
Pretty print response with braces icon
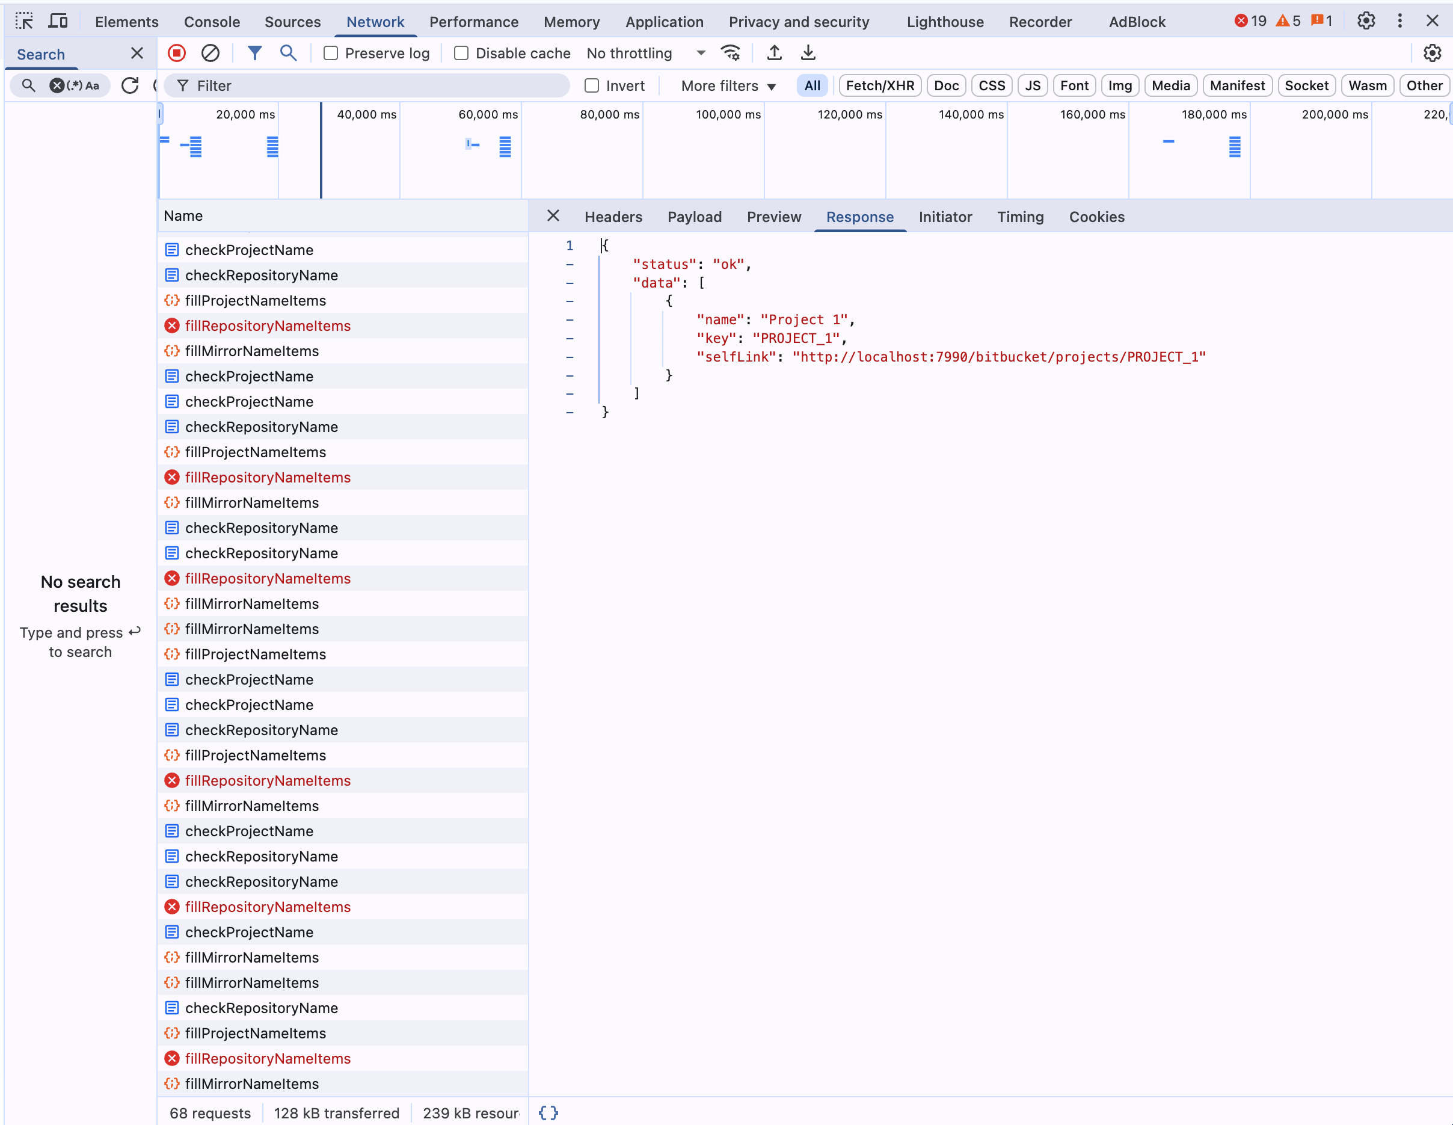[548, 1112]
